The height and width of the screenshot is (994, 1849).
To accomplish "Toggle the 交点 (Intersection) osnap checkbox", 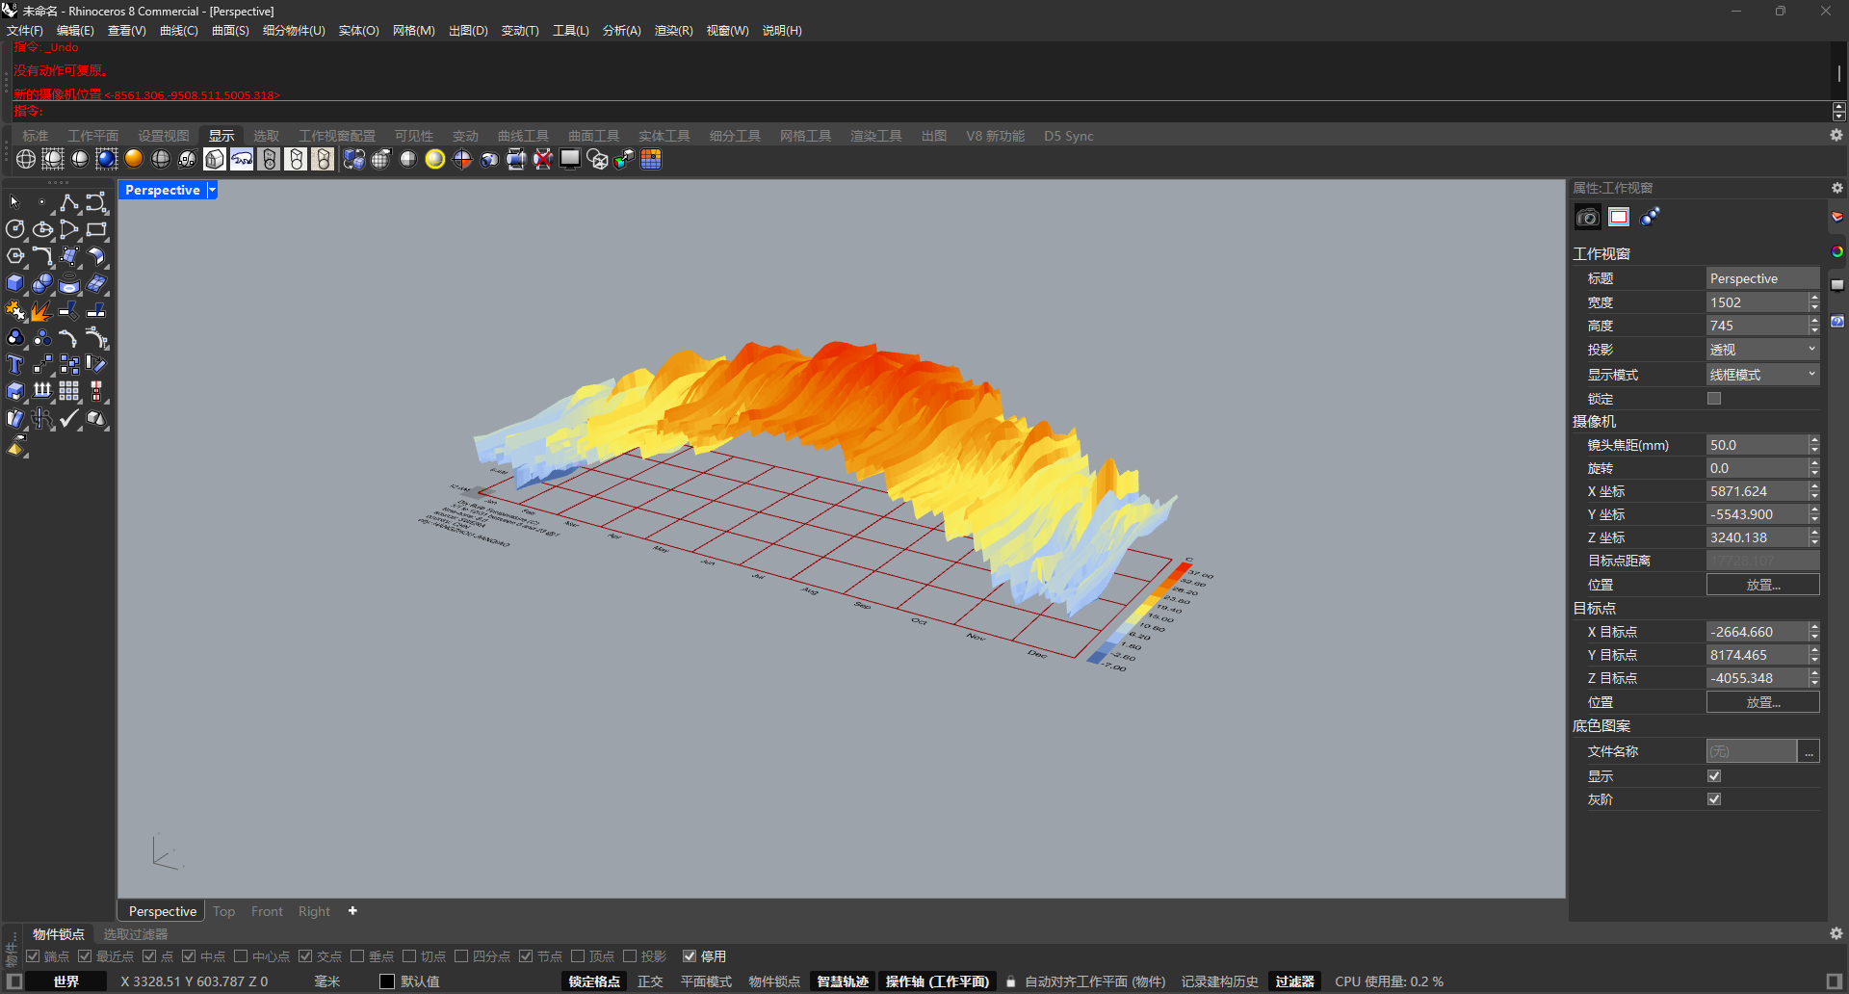I will (x=305, y=956).
